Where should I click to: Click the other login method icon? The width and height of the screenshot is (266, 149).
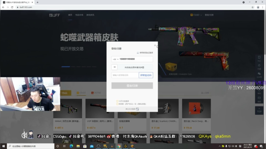click(x=137, y=109)
